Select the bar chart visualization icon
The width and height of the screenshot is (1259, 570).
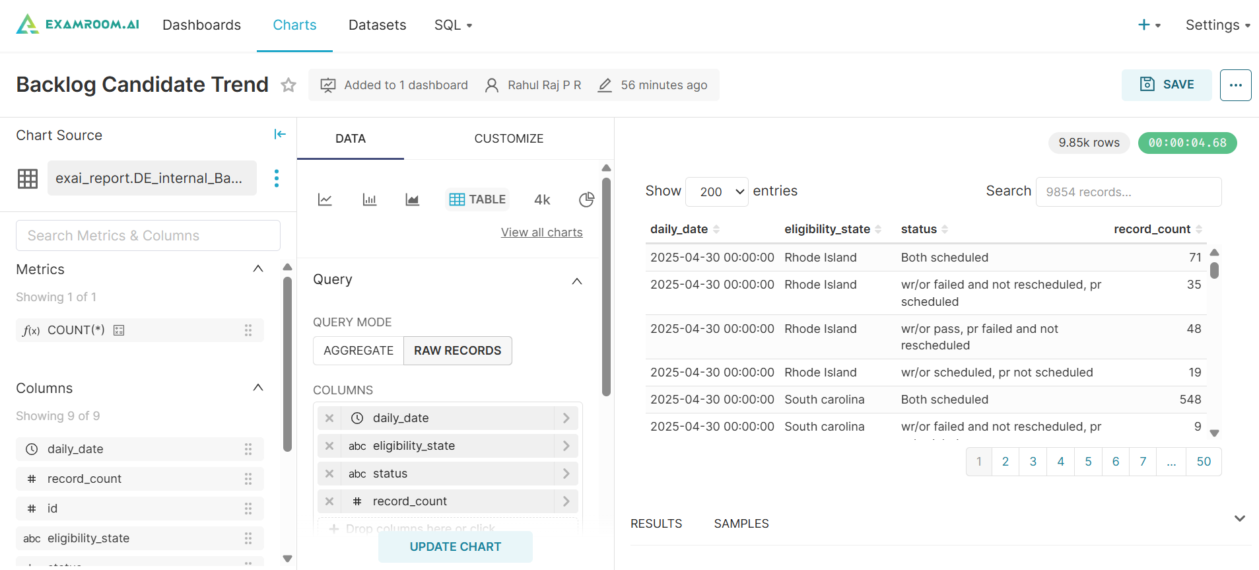pyautogui.click(x=370, y=199)
